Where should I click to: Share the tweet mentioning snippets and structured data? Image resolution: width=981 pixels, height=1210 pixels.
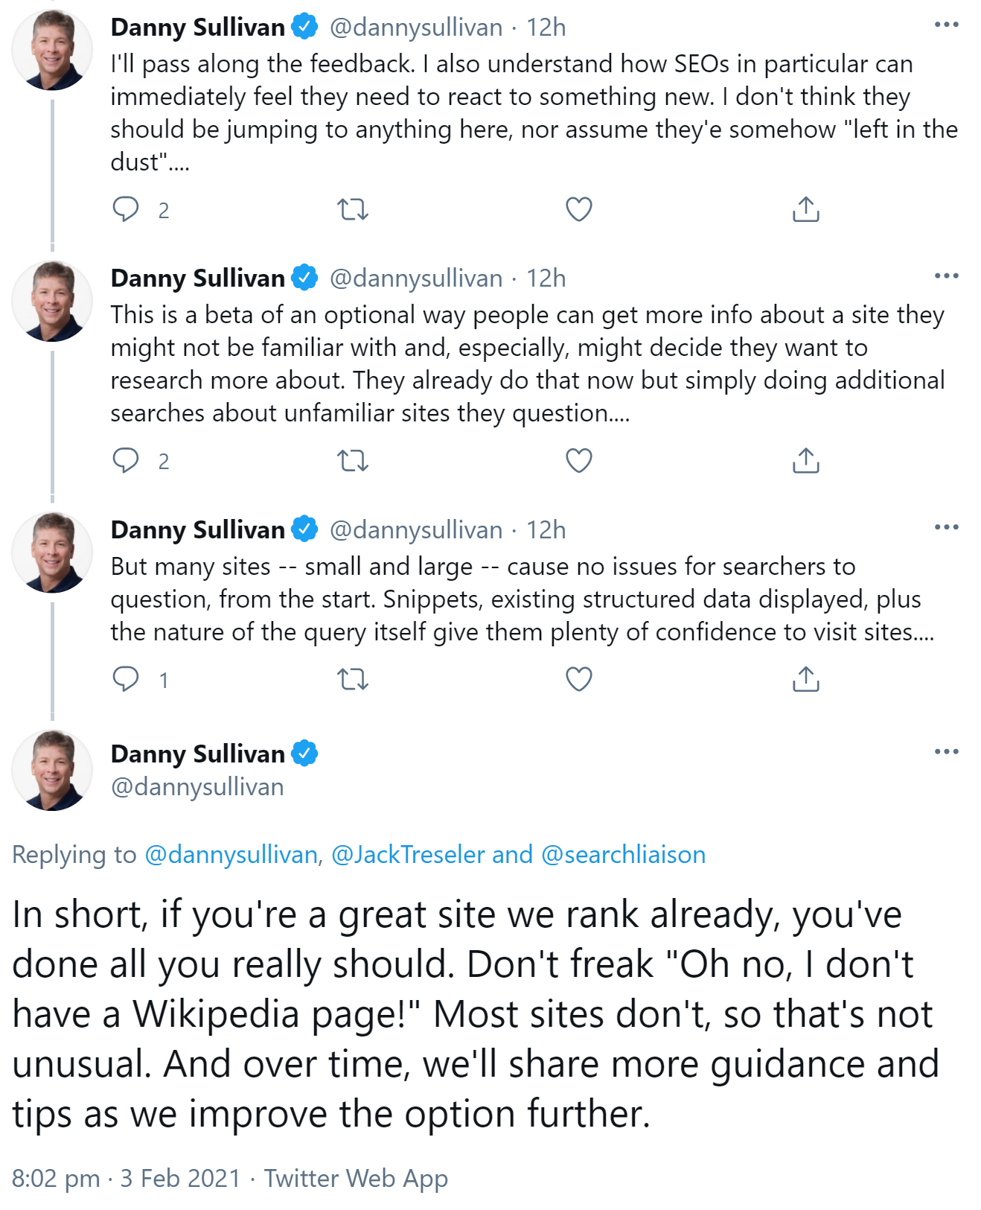point(806,678)
